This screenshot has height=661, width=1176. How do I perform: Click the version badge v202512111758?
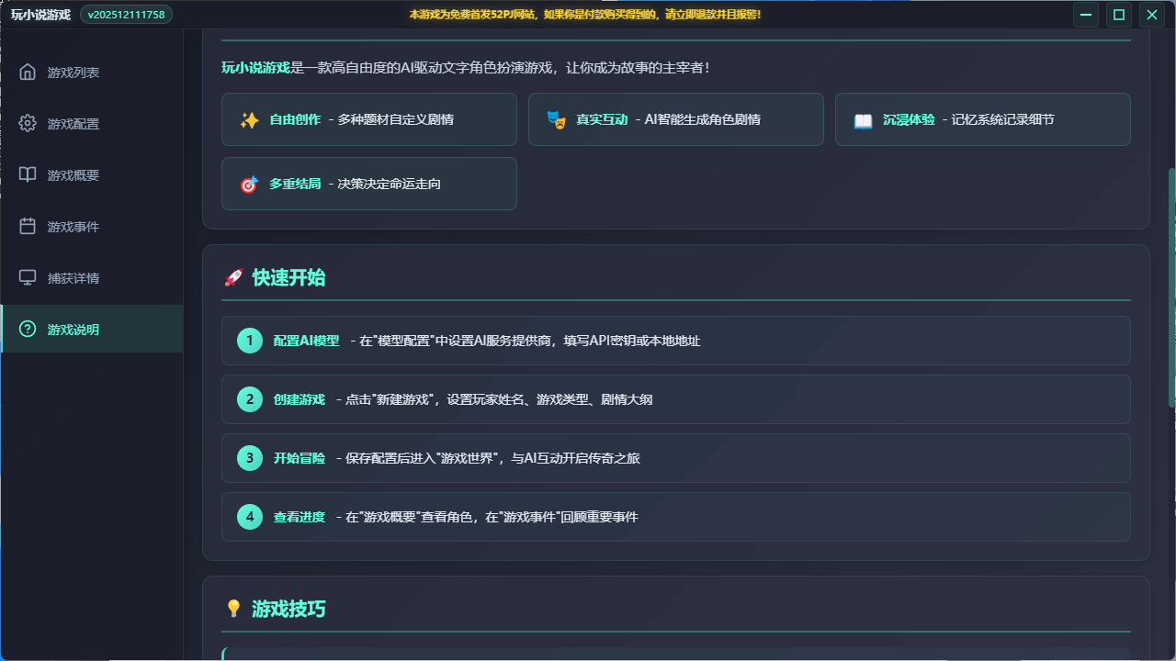click(126, 14)
